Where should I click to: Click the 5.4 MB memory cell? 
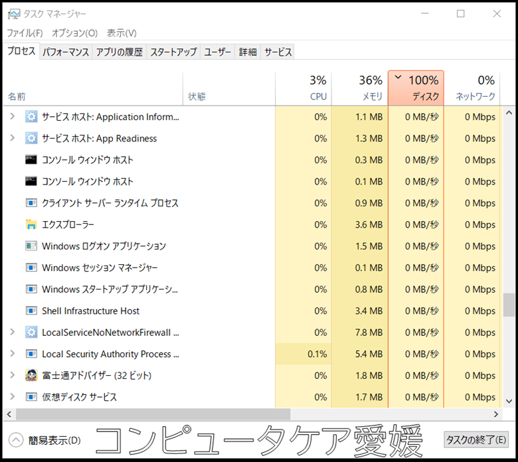point(360,354)
